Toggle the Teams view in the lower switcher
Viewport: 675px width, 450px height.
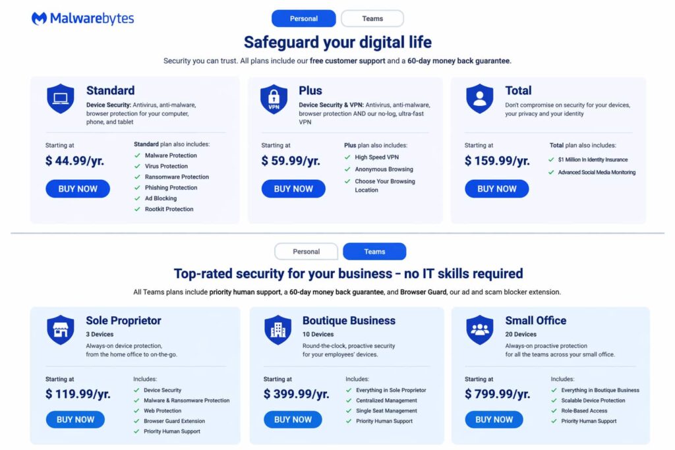374,251
